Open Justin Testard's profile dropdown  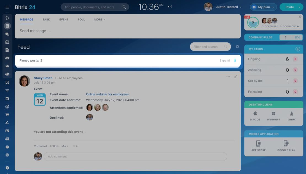click(x=229, y=7)
